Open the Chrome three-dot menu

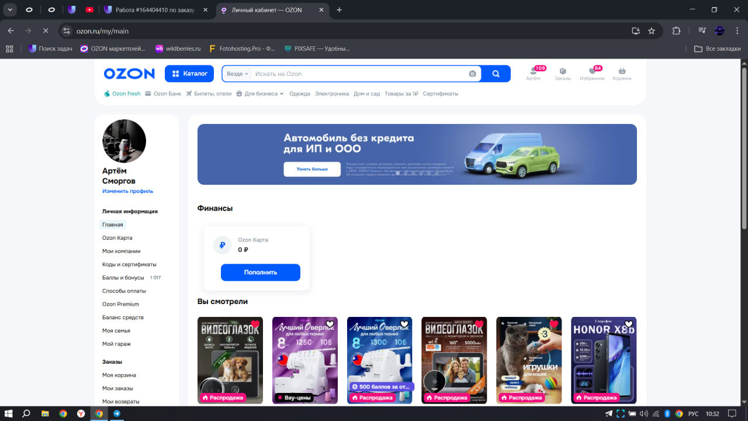737,31
